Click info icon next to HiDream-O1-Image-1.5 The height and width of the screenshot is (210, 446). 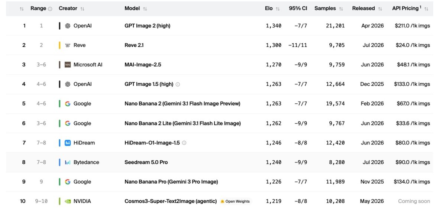point(184,143)
